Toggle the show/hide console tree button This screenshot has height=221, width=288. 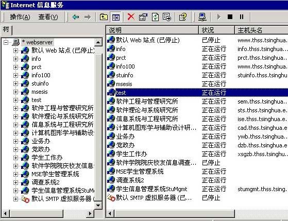(115, 18)
